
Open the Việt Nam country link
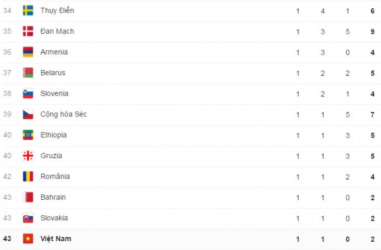coord(56,239)
